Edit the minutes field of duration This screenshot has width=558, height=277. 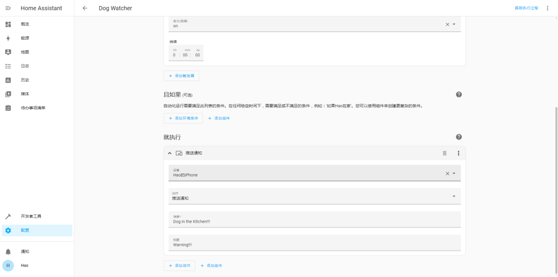pos(185,55)
